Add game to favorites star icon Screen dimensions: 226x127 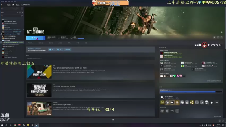(222, 37)
